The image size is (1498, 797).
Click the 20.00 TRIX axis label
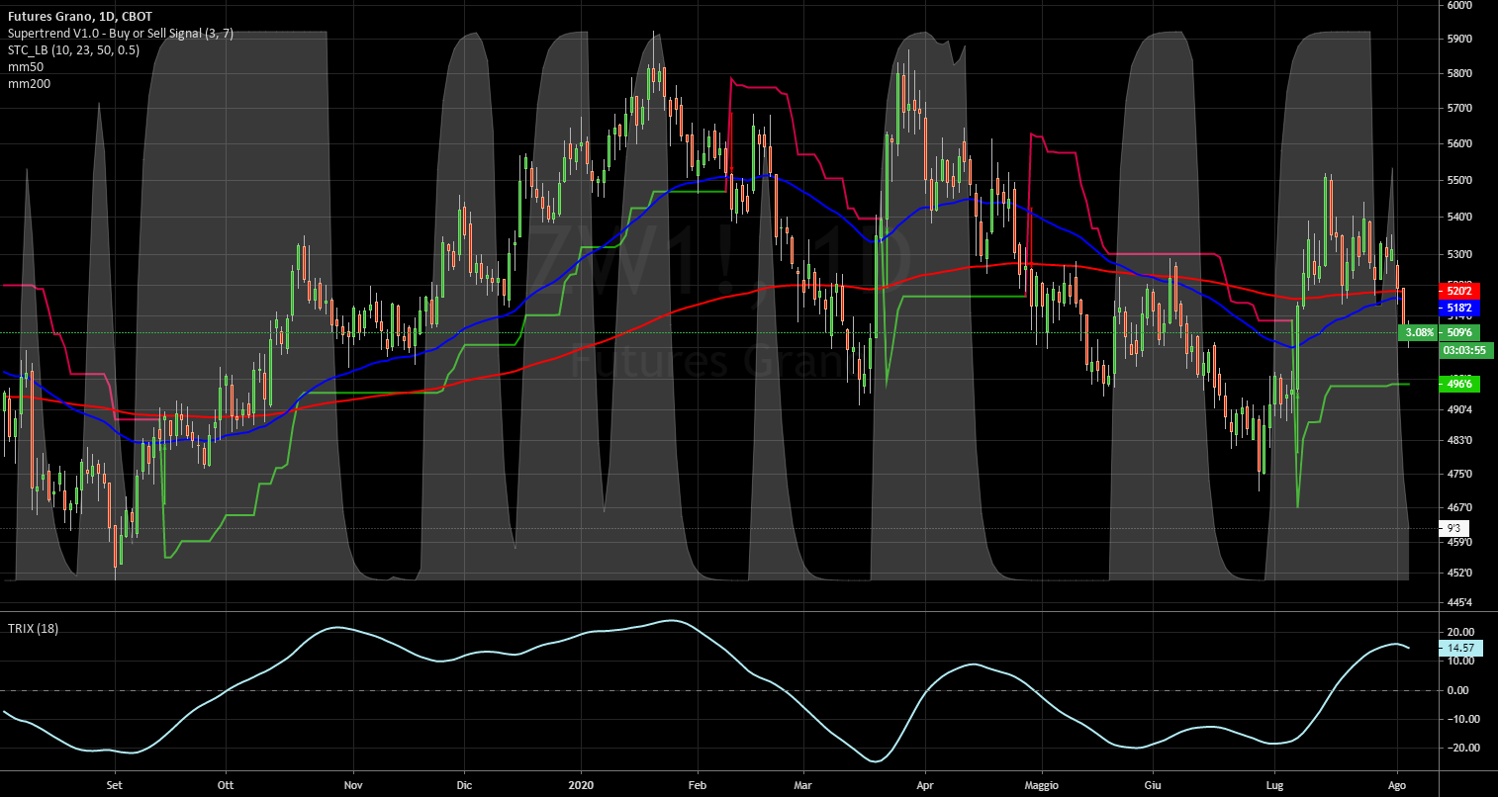[x=1459, y=632]
